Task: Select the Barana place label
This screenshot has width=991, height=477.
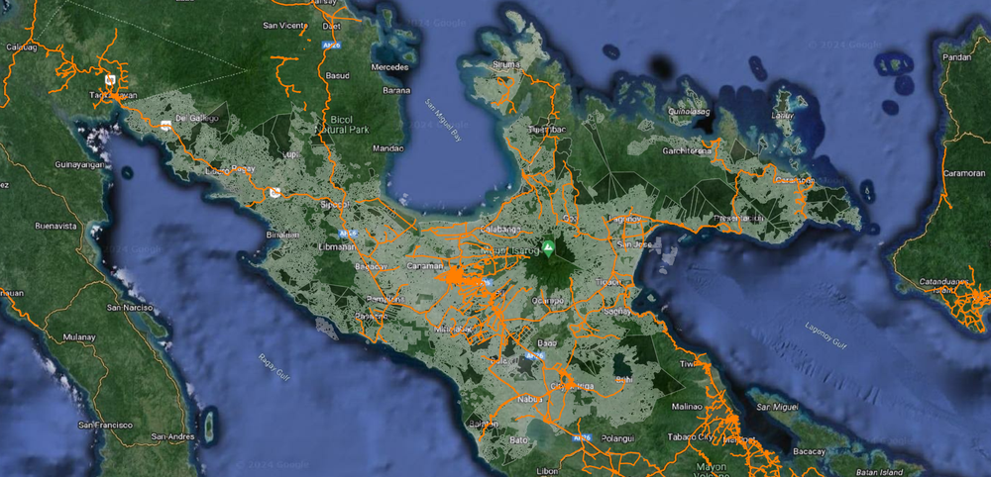Action: point(396,90)
